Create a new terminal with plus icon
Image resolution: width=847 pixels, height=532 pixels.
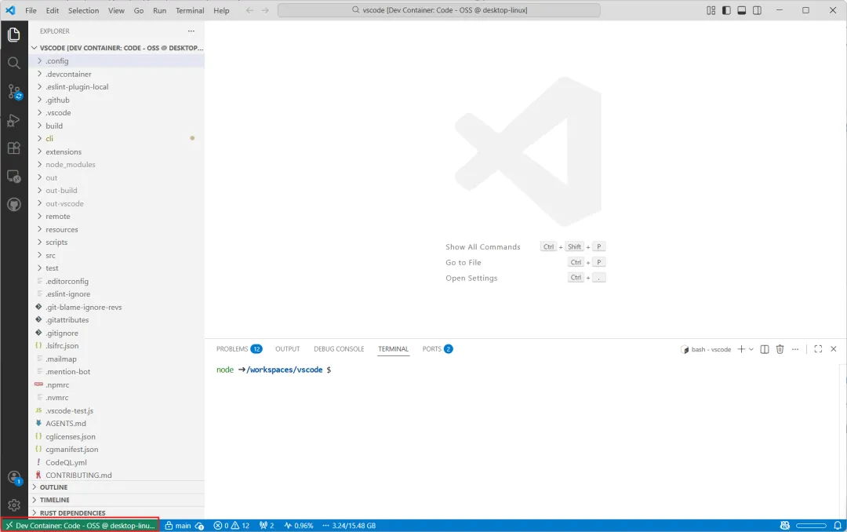(x=741, y=349)
